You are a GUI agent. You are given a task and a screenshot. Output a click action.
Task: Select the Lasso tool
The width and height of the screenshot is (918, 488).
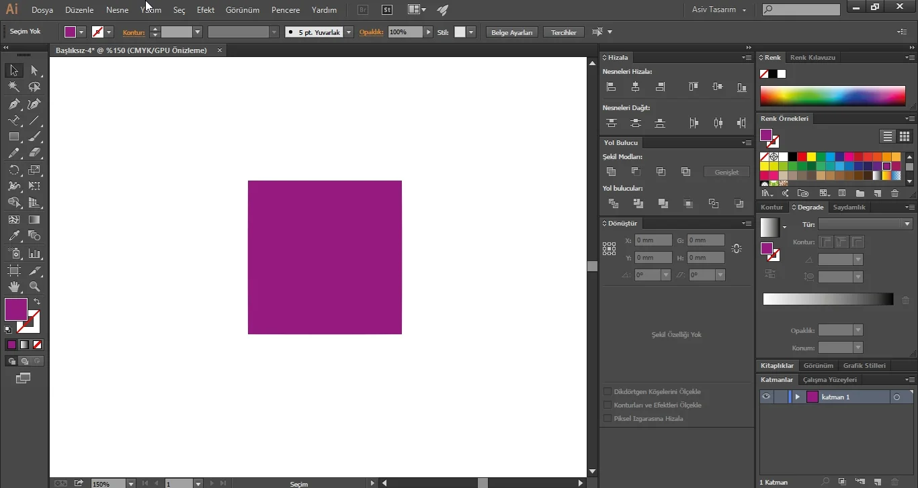pos(34,87)
